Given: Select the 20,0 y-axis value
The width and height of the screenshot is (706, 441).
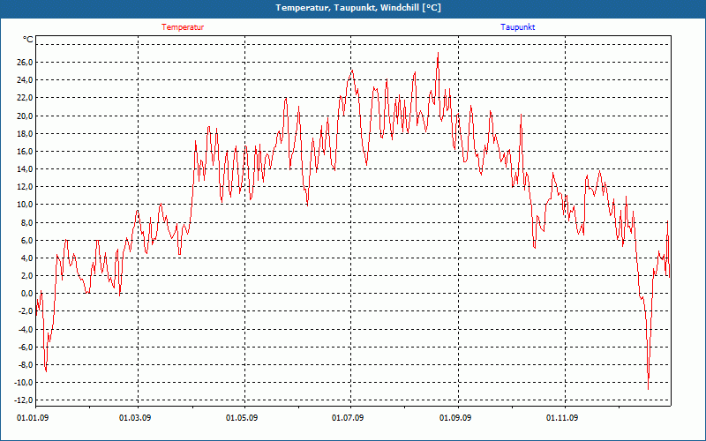Looking at the screenshot, I should (26, 116).
